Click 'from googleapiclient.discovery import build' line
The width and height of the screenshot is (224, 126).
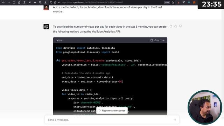87,52
